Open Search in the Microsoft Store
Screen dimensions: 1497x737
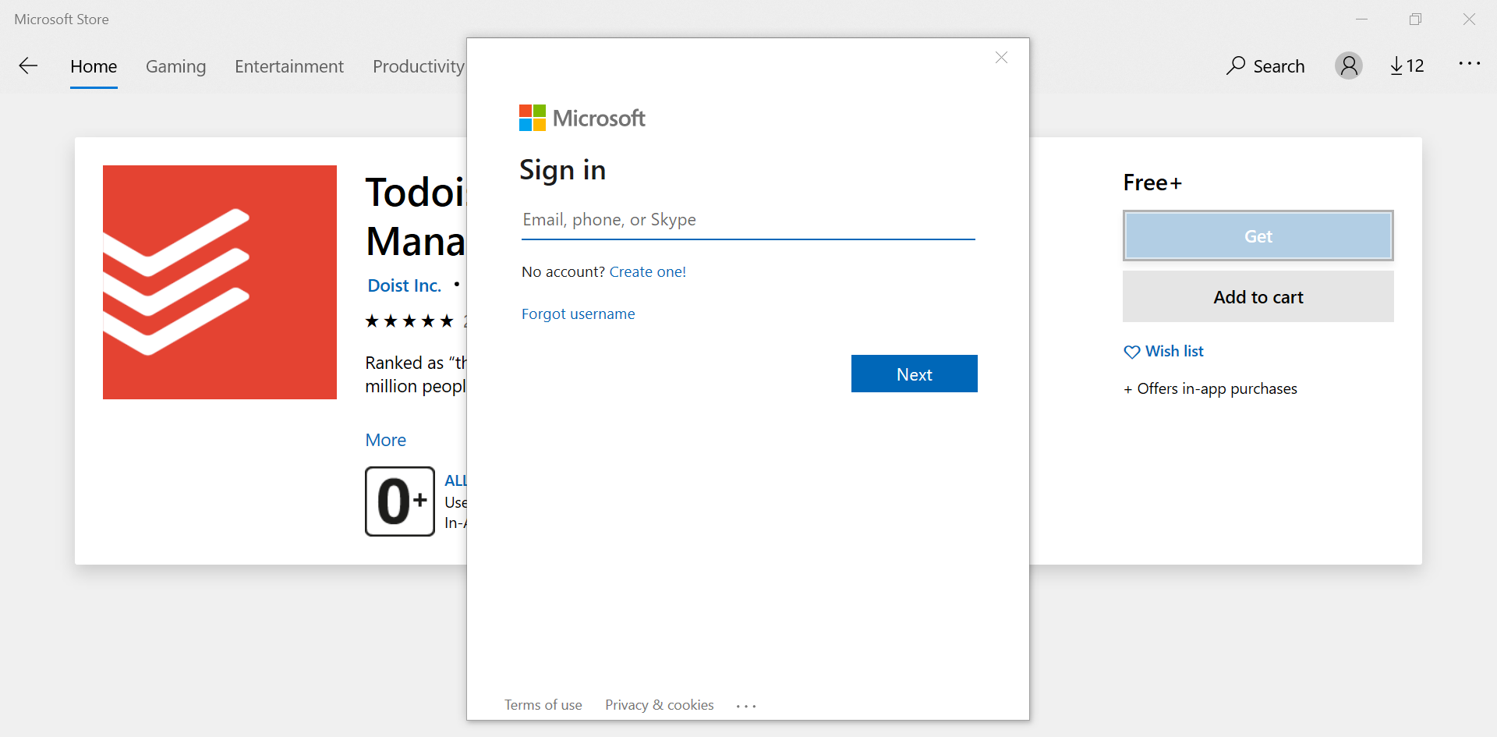point(1265,66)
